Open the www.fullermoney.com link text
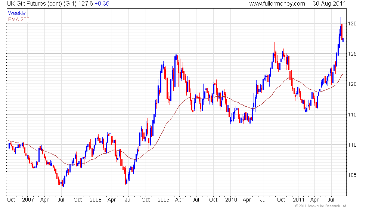366x209 pixels. pos(277,3)
